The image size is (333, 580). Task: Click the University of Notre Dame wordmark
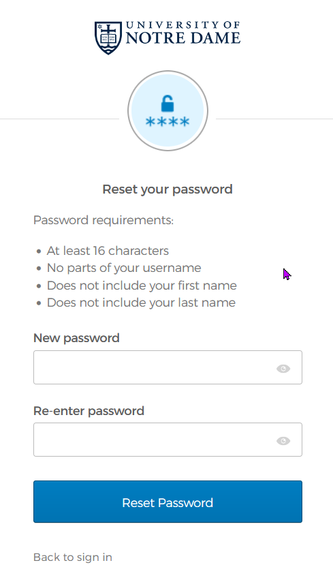click(x=183, y=33)
